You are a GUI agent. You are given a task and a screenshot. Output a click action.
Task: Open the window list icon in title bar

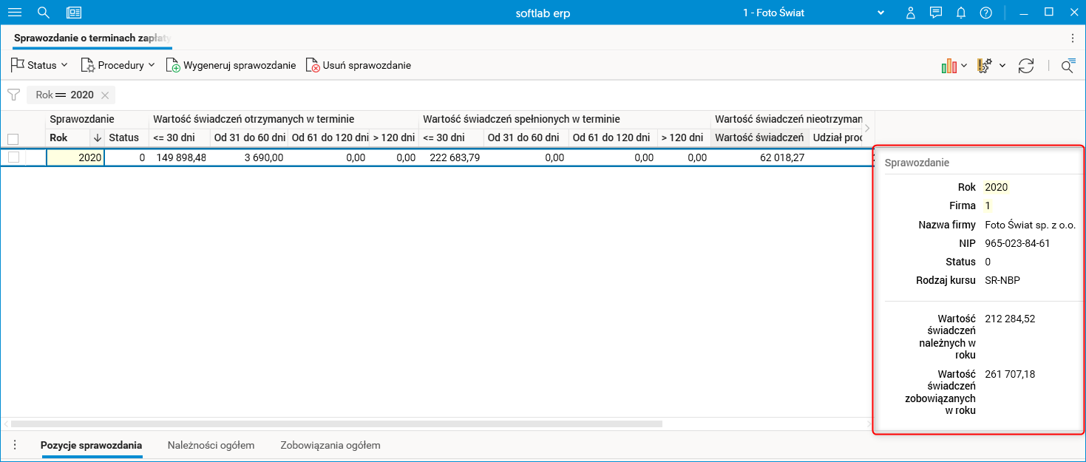tap(74, 13)
